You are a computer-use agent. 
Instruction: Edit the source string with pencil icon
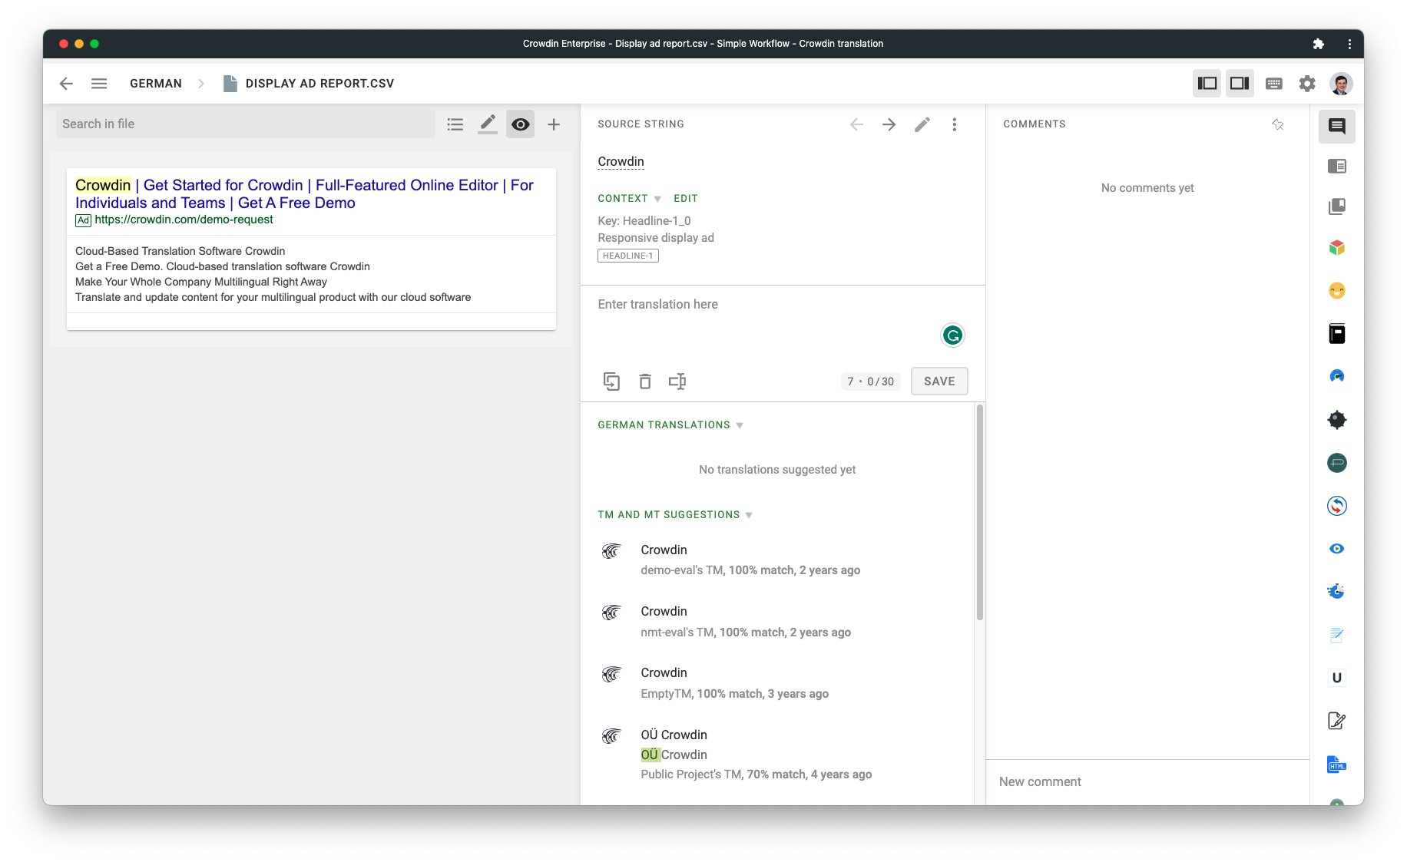[922, 124]
